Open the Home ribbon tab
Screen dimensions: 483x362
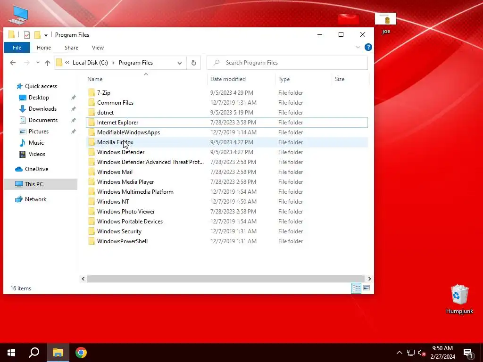(x=44, y=48)
